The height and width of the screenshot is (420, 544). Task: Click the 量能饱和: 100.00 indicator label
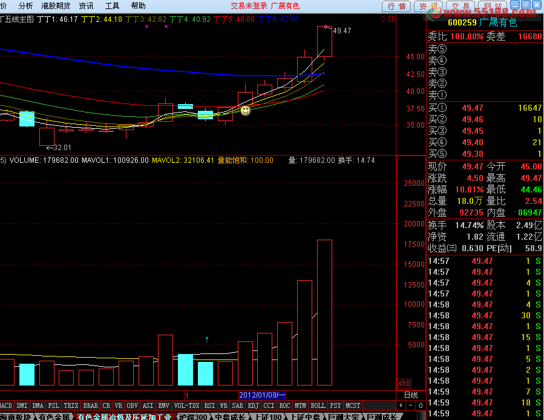[245, 160]
